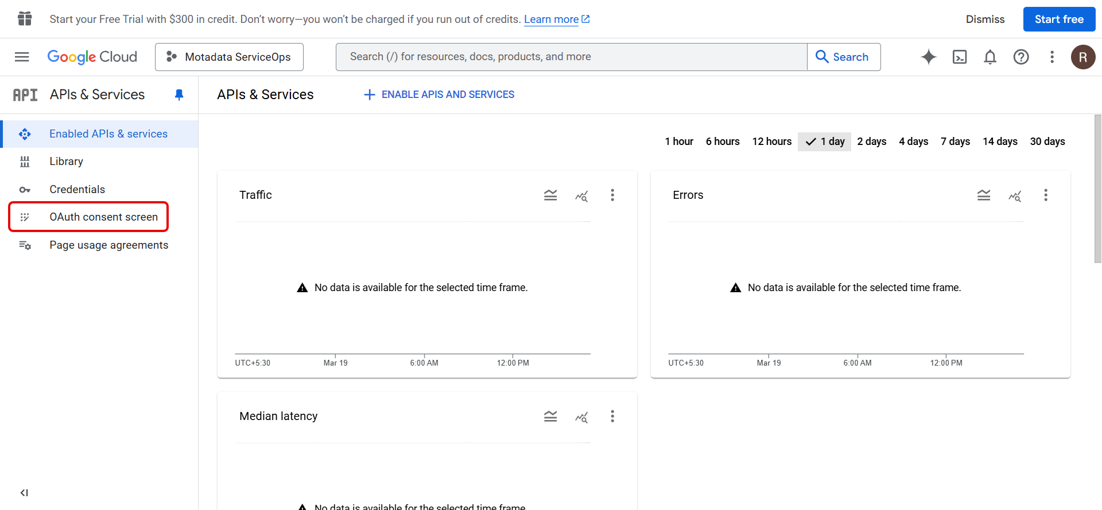The image size is (1102, 510).
Task: Click Enable APIs and Services
Action: [440, 95]
